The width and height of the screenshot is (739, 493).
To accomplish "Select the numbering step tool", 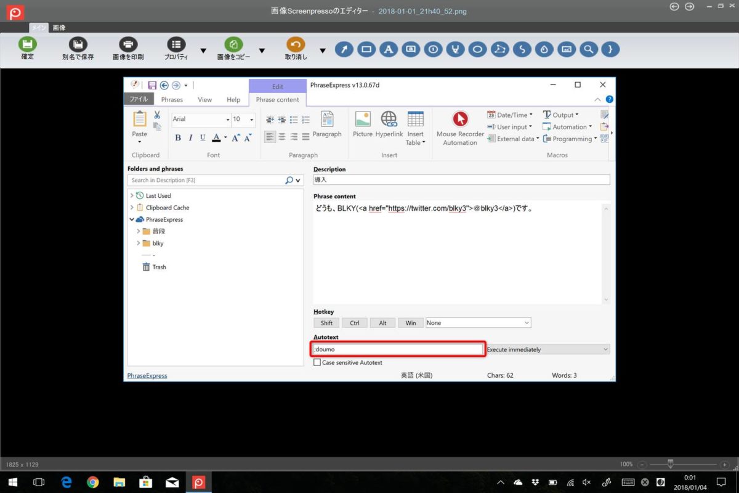I will [x=433, y=49].
